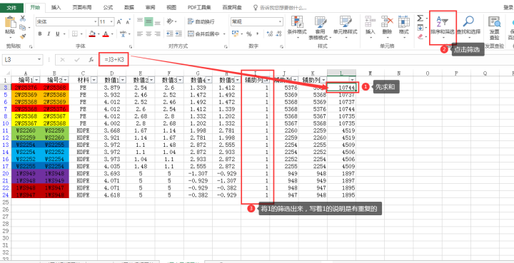Open filter arrow on 材料 header
This screenshot has width=514, height=263.
[x=94, y=80]
